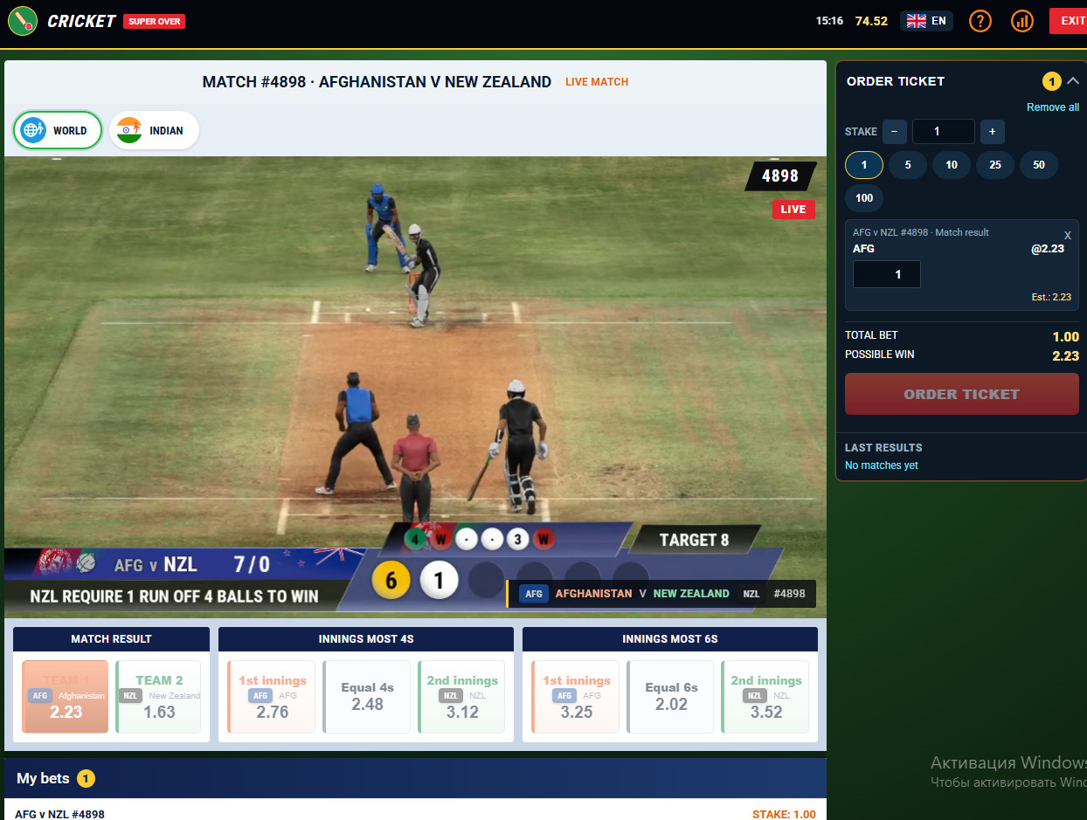Click the AFG badge in the video overlay
Viewport: 1087px width, 820px height.
[534, 594]
